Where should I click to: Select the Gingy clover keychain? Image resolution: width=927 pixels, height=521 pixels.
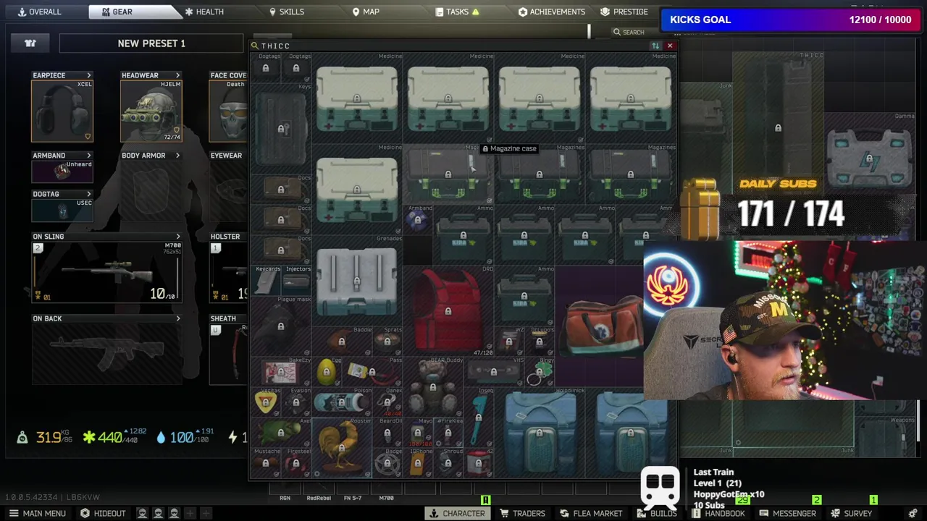pos(540,372)
